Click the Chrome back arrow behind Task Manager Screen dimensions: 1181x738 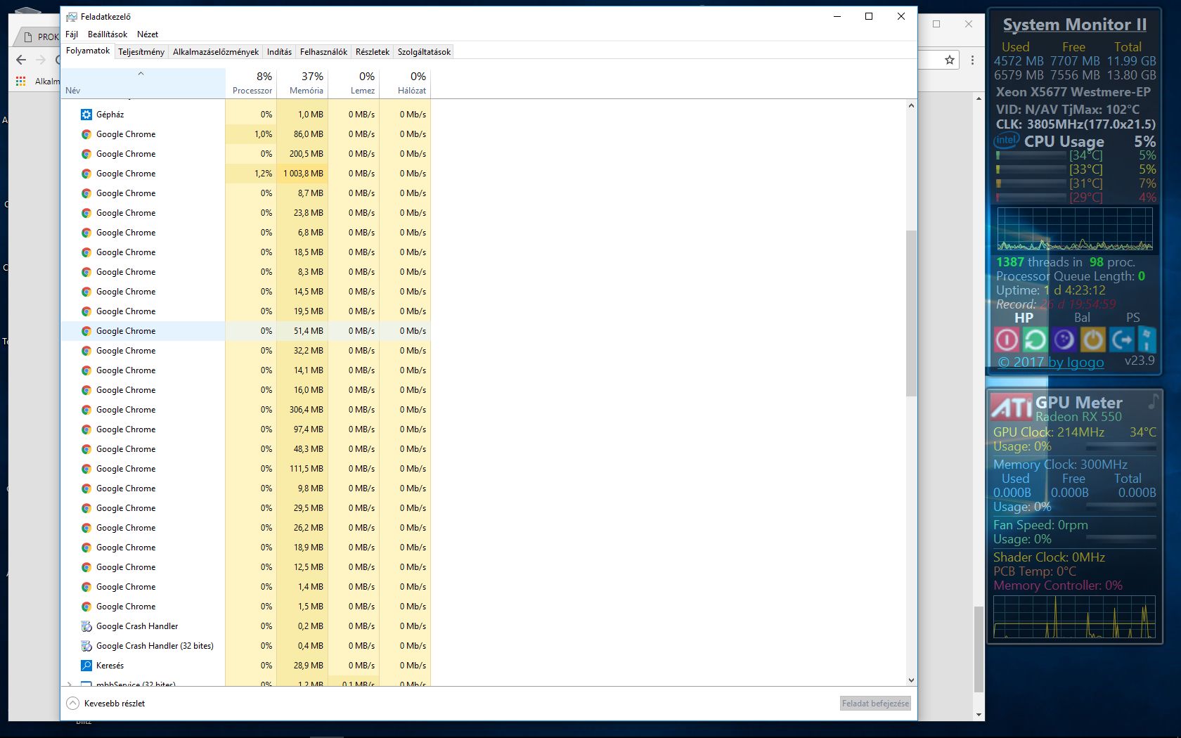tap(21, 60)
